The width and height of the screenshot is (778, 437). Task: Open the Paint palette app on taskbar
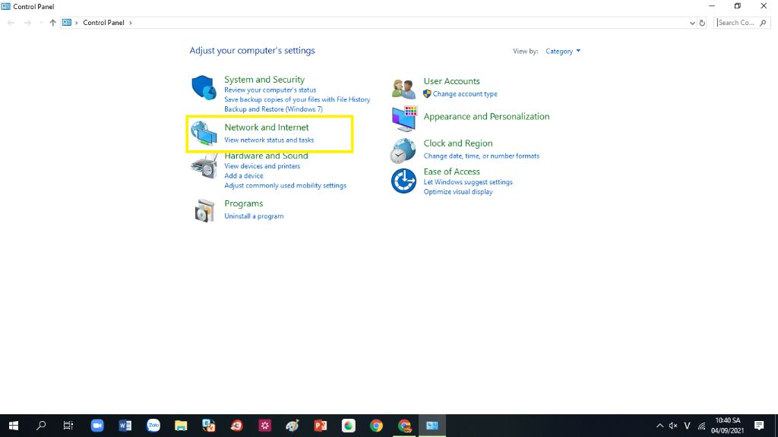[293, 426]
